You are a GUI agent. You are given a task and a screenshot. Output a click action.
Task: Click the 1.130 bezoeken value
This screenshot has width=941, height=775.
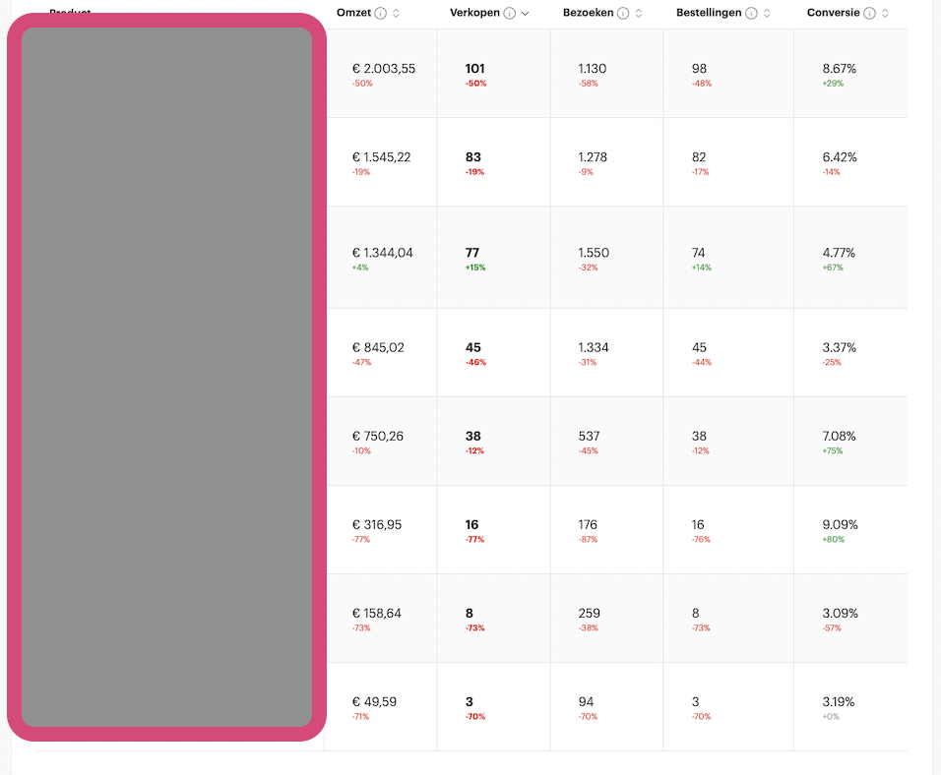(593, 69)
